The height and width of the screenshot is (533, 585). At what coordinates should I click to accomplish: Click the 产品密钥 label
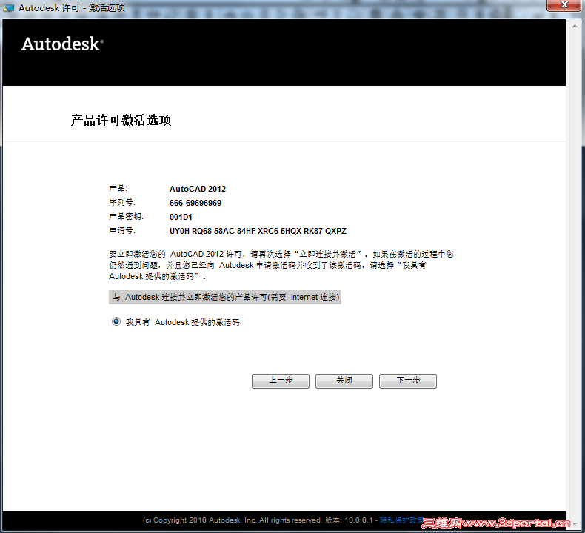(x=126, y=216)
